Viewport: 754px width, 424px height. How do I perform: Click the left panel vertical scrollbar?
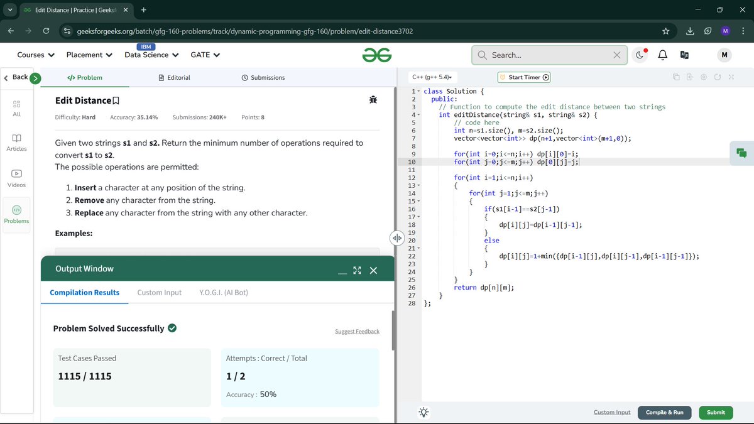click(394, 330)
